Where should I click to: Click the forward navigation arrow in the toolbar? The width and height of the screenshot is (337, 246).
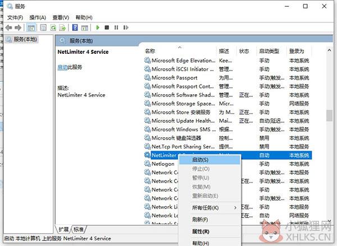(18, 27)
